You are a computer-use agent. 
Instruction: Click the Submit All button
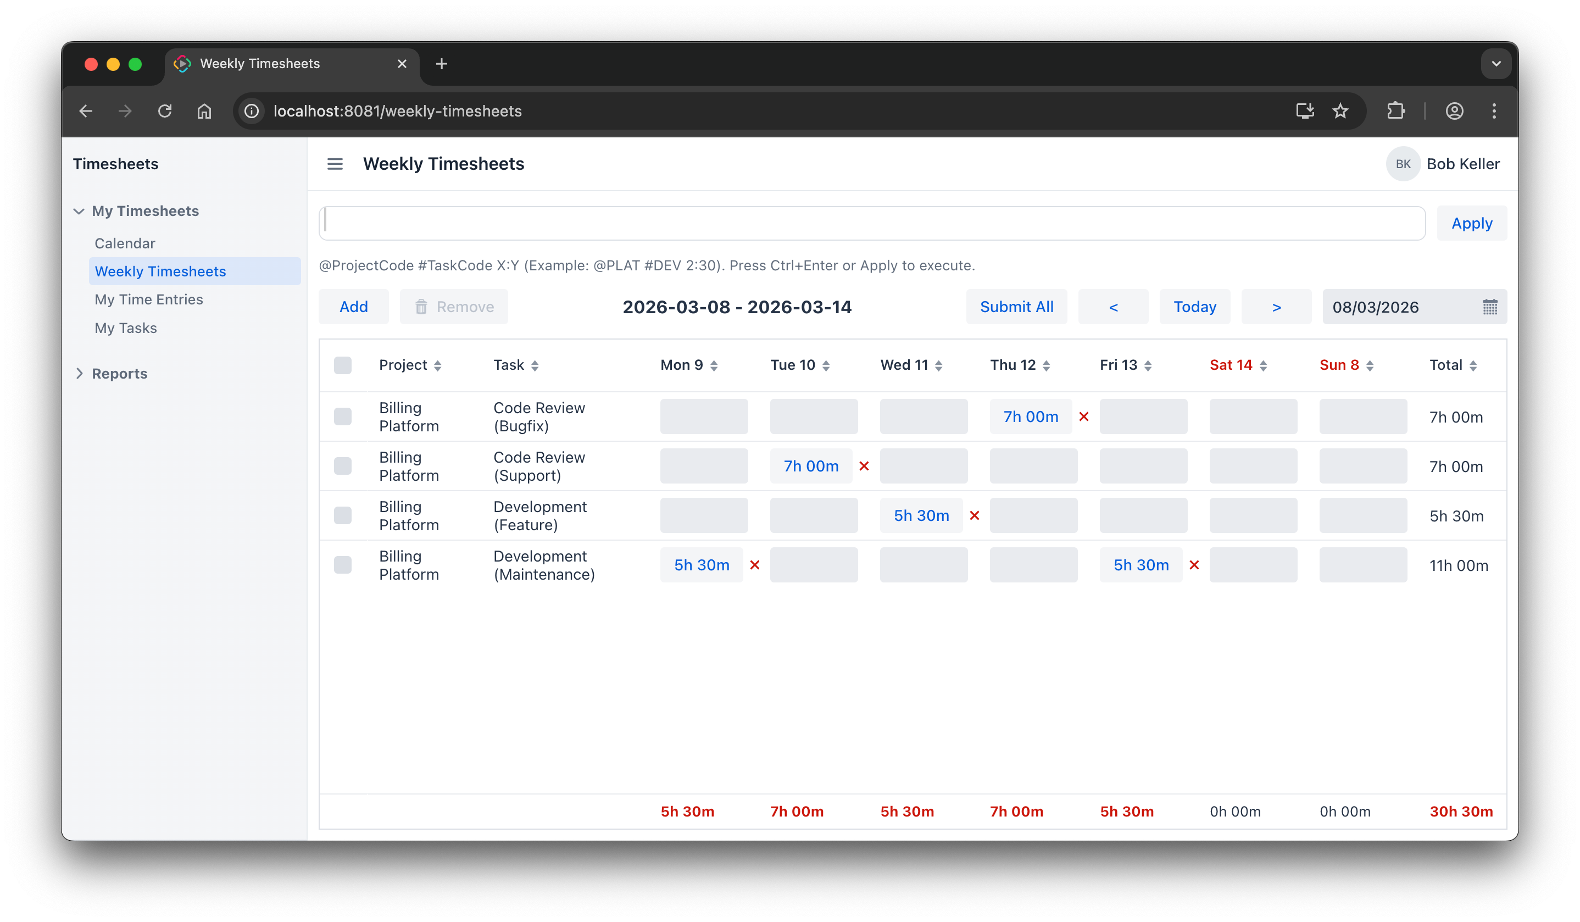(x=1016, y=307)
